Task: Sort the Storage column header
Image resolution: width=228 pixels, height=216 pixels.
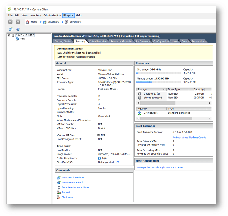Action: click(x=151, y=90)
